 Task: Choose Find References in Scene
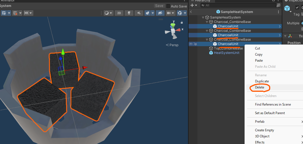click(x=273, y=104)
